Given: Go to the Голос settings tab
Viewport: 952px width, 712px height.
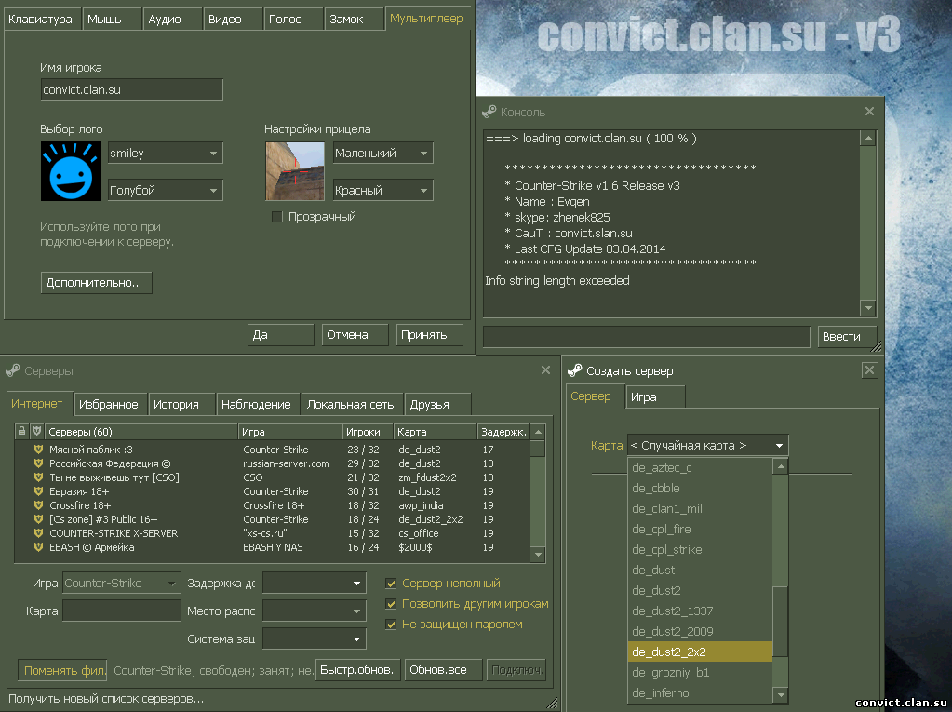Looking at the screenshot, I should [x=293, y=19].
